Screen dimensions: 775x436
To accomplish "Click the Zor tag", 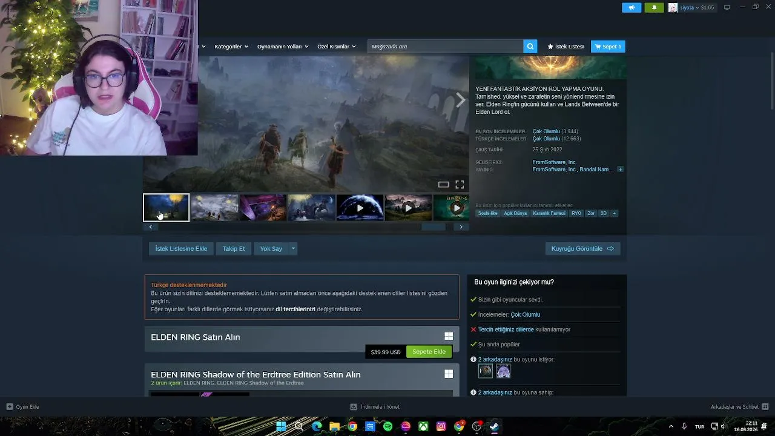I will (x=591, y=213).
